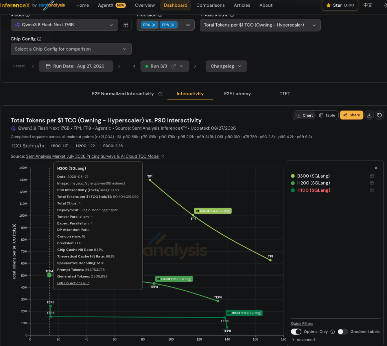Go to the previous run date arrow
The width and height of the screenshot is (387, 346).
tap(33, 66)
